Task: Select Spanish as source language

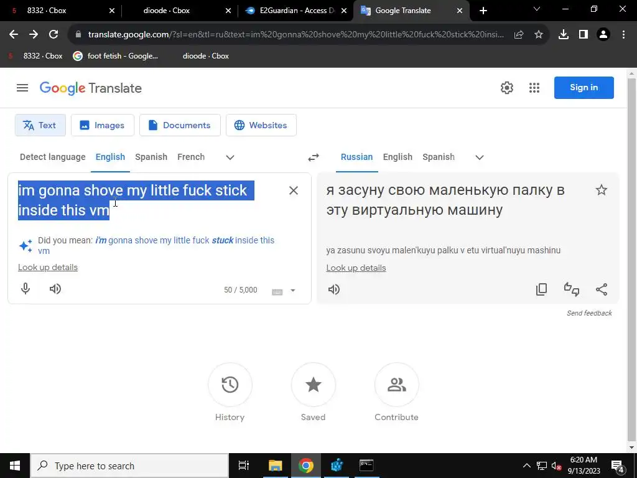Action: tap(151, 157)
